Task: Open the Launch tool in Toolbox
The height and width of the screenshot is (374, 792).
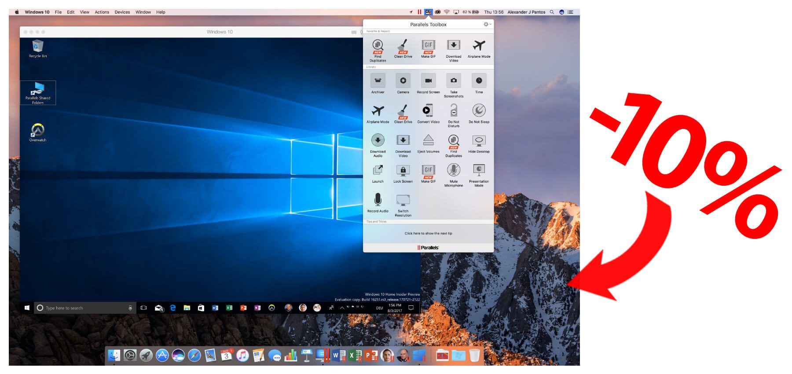Action: [x=378, y=173]
